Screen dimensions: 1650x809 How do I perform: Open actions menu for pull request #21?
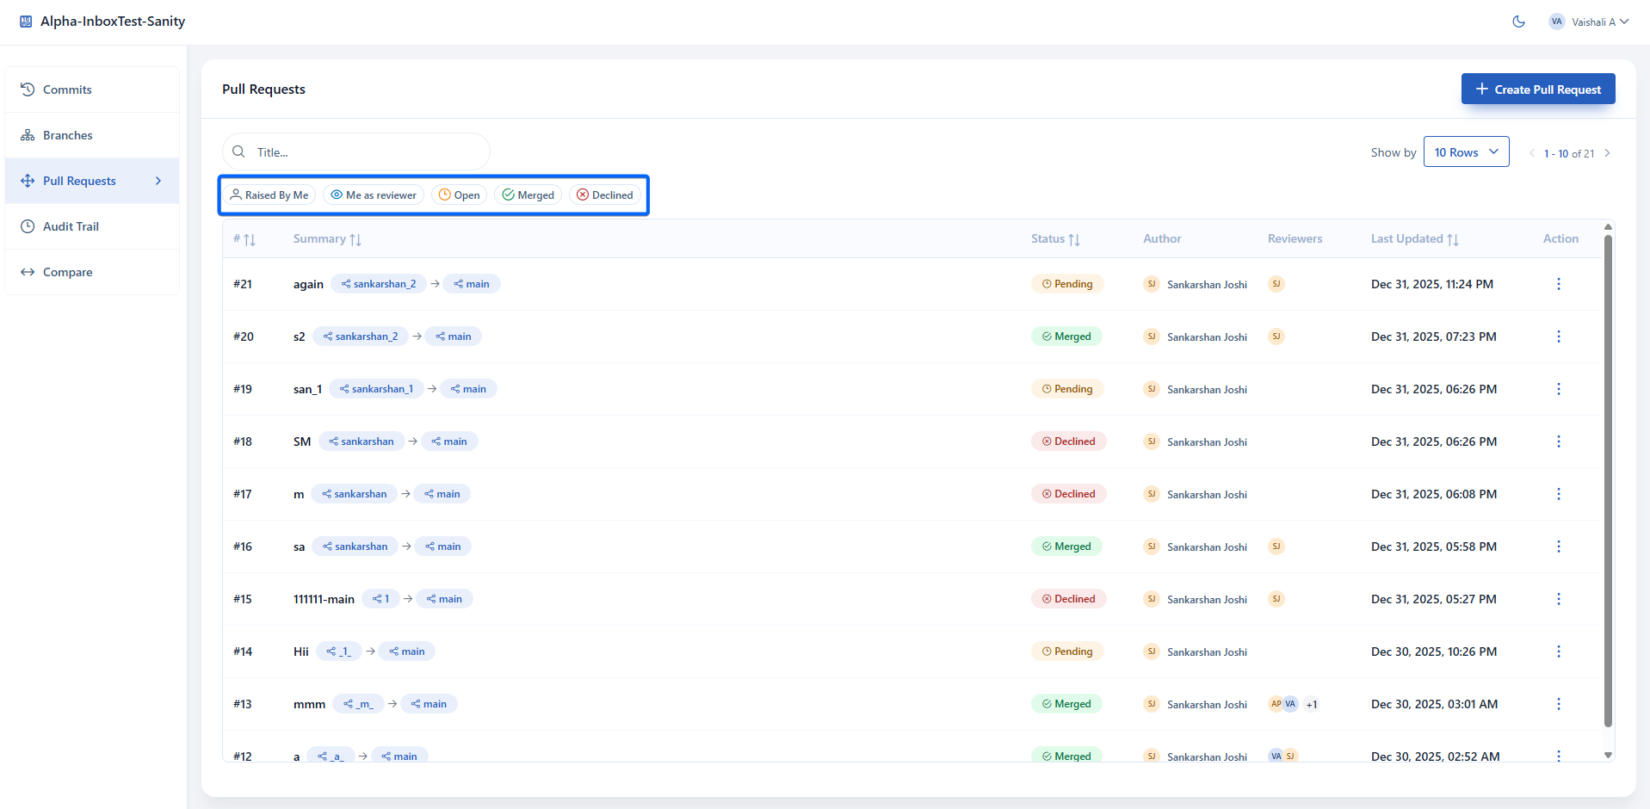[x=1558, y=284]
